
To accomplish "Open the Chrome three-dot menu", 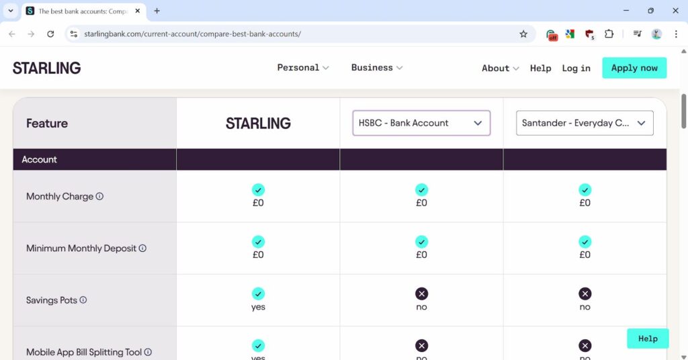I will (676, 34).
